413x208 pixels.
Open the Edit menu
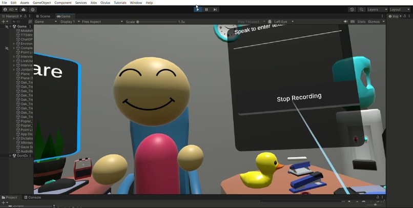coord(13,3)
